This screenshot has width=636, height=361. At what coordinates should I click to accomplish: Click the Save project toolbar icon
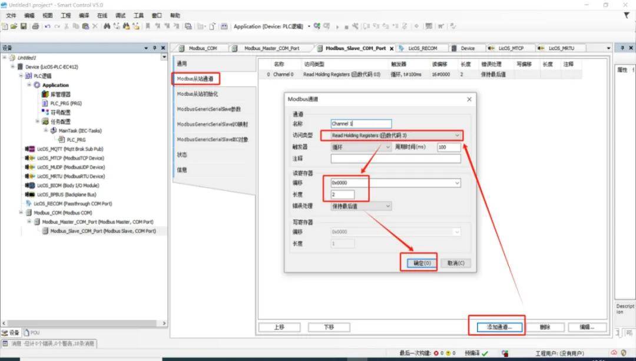point(24,27)
